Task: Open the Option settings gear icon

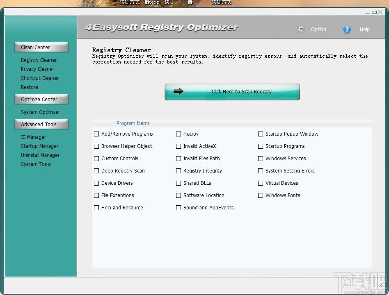Action: tap(301, 29)
